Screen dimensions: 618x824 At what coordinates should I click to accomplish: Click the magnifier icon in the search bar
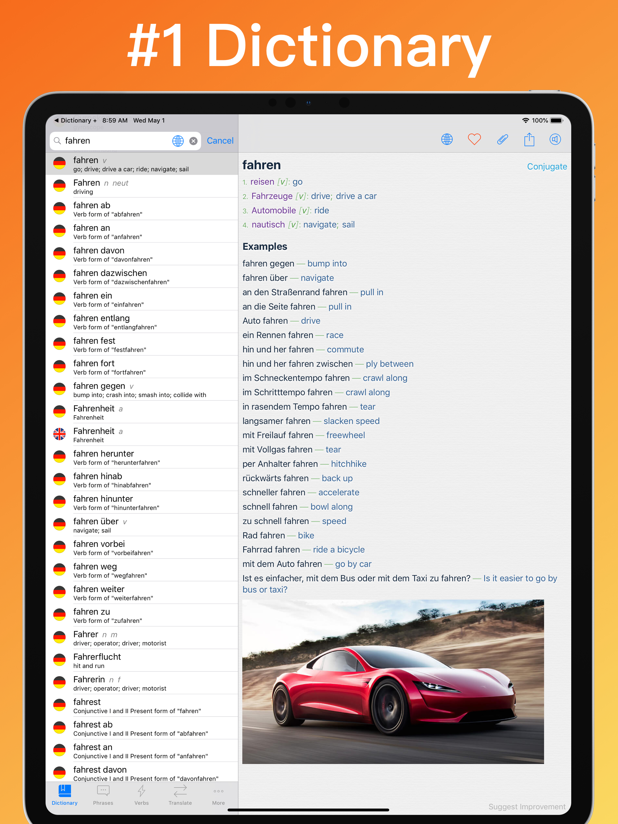point(57,141)
